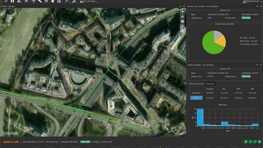This screenshot has width=263, height=148.
Task: Click the 10.68 cm horizontal average value
Action: coord(210,93)
